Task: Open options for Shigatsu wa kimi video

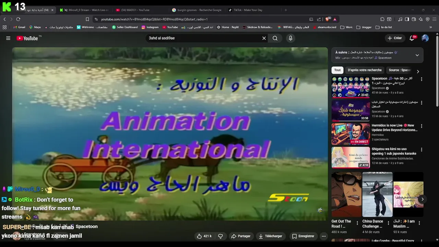Action: click(x=422, y=150)
